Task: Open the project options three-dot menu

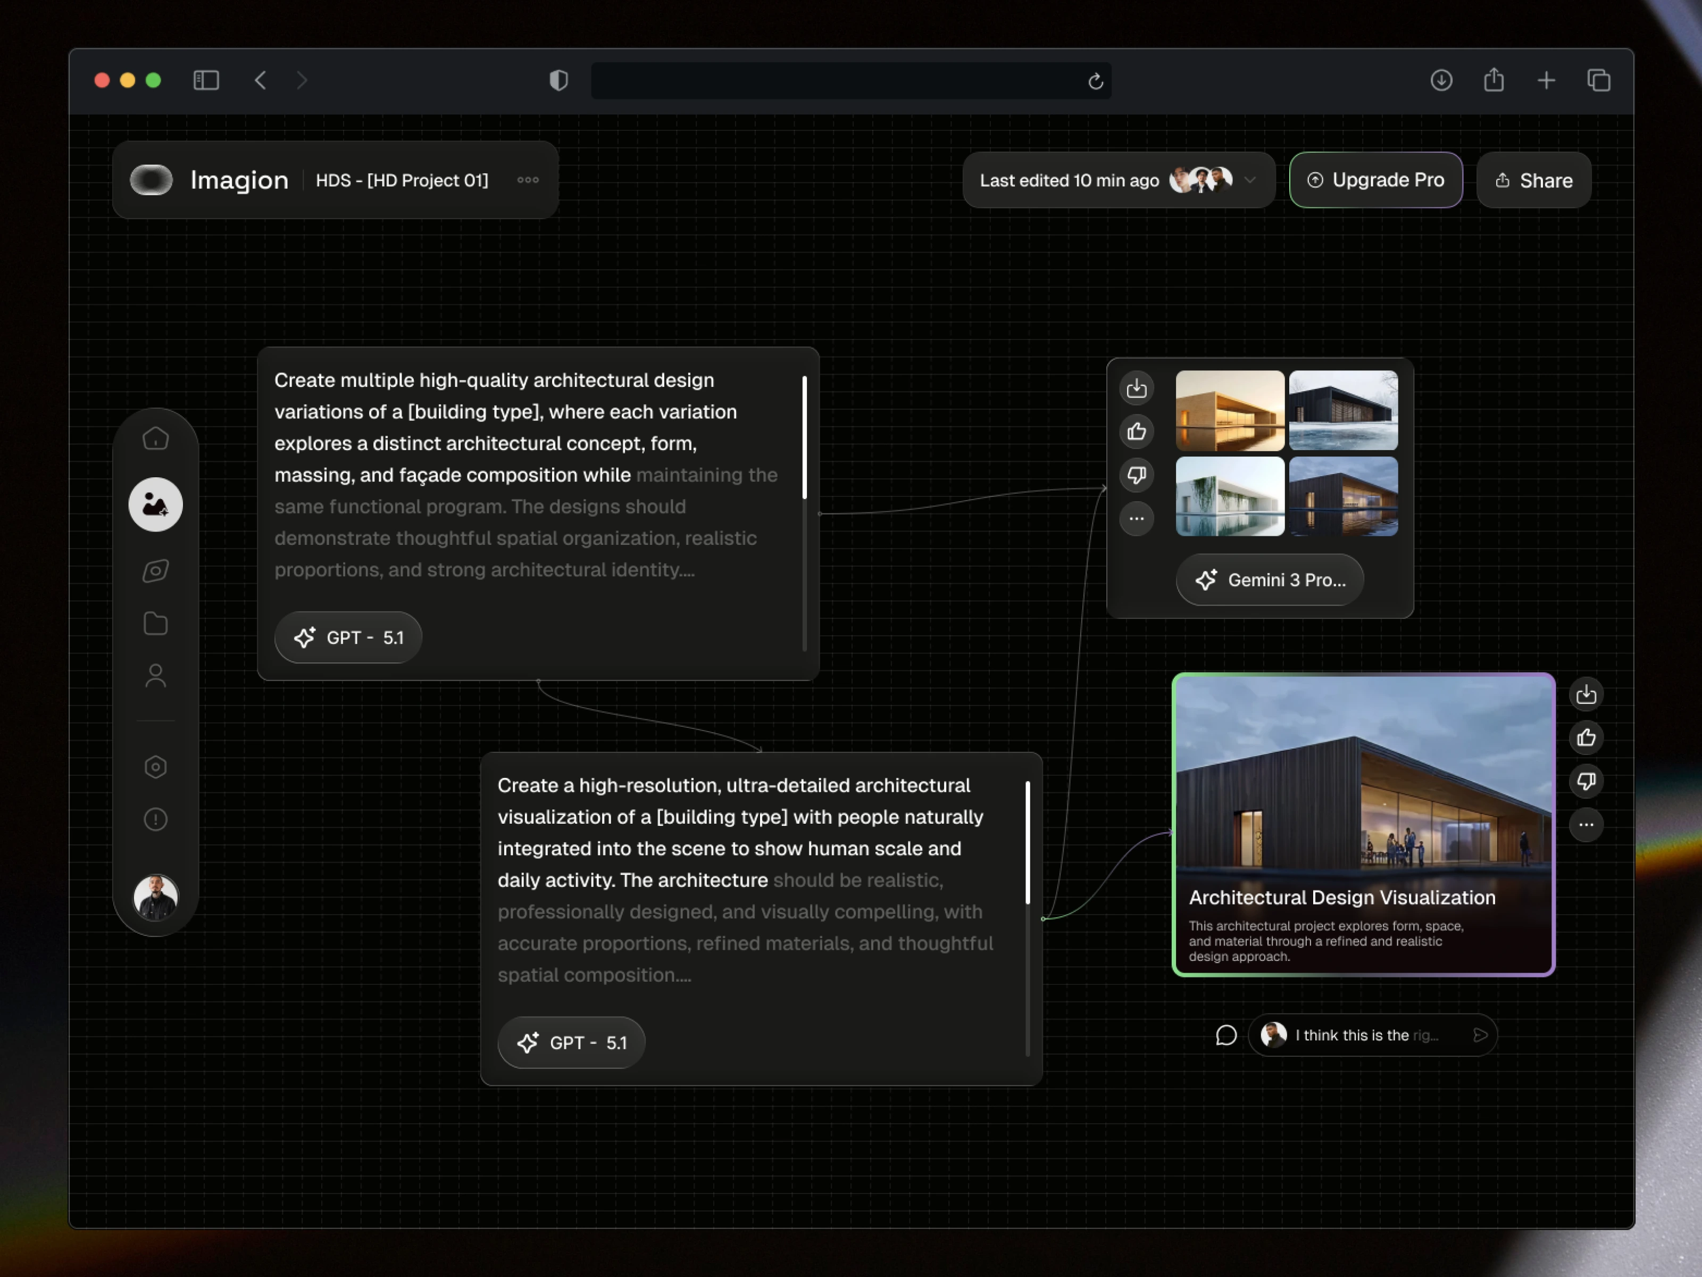Action: pyautogui.click(x=528, y=180)
